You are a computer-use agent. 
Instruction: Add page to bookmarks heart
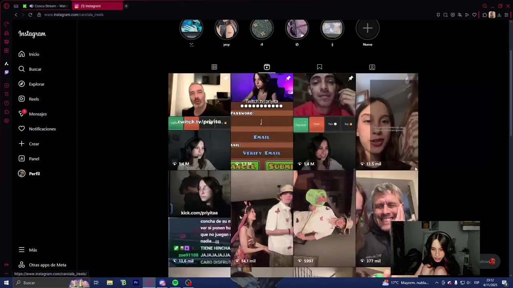pyautogui.click(x=474, y=15)
